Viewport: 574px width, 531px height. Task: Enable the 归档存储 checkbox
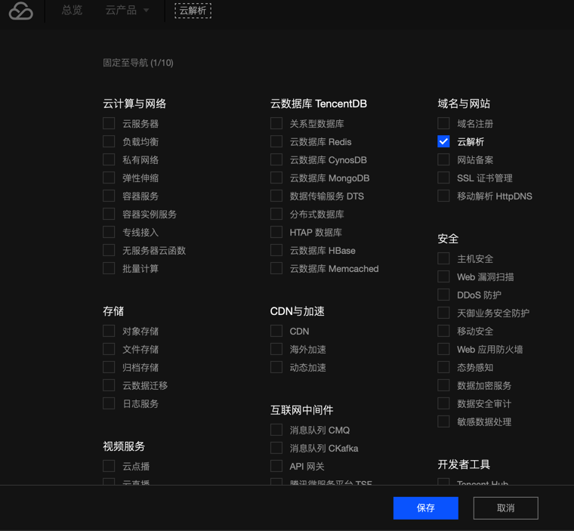[x=109, y=367]
